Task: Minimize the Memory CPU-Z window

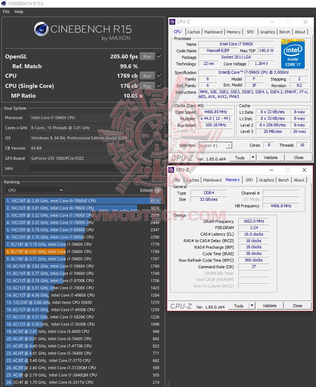Action: point(271,170)
